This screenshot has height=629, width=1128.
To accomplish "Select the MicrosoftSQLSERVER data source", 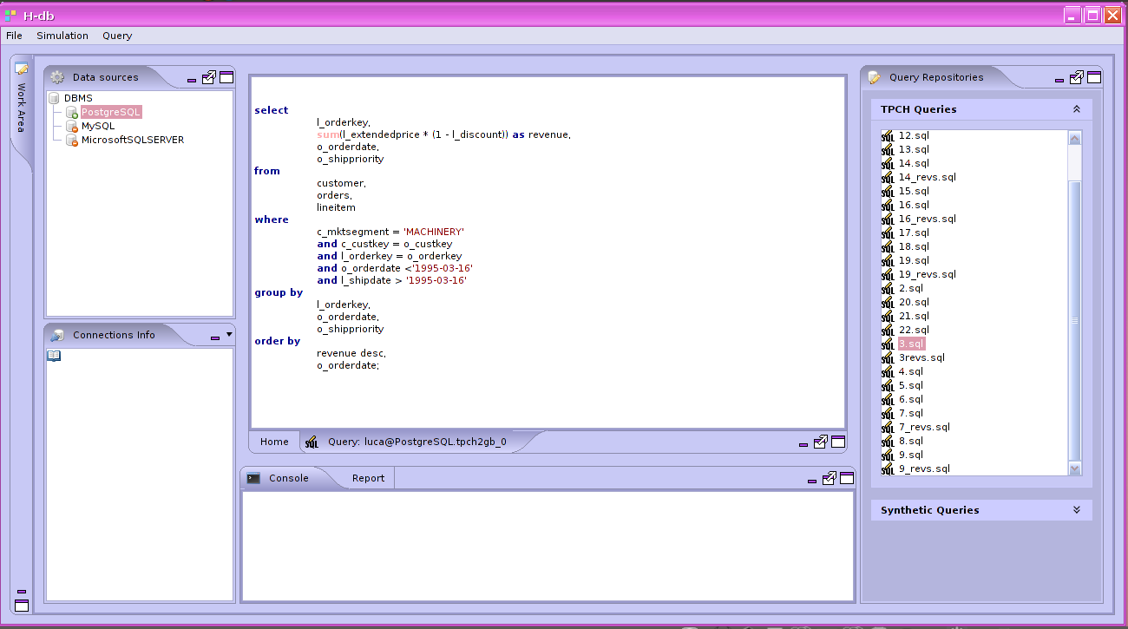I will (x=133, y=140).
